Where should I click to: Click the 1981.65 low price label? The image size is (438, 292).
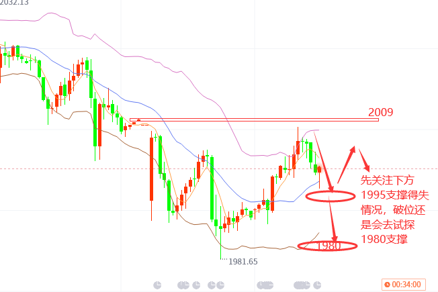243,262
